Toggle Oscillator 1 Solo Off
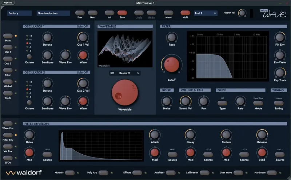 click(x=82, y=26)
